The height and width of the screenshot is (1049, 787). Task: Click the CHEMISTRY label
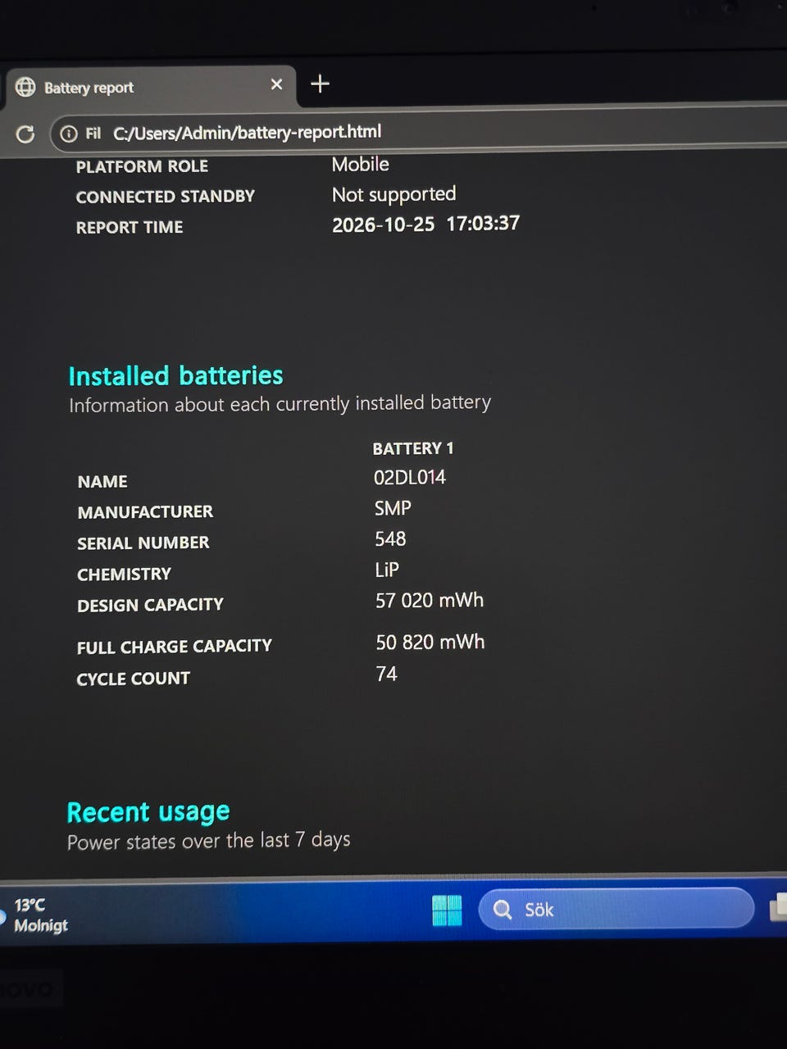pyautogui.click(x=125, y=574)
